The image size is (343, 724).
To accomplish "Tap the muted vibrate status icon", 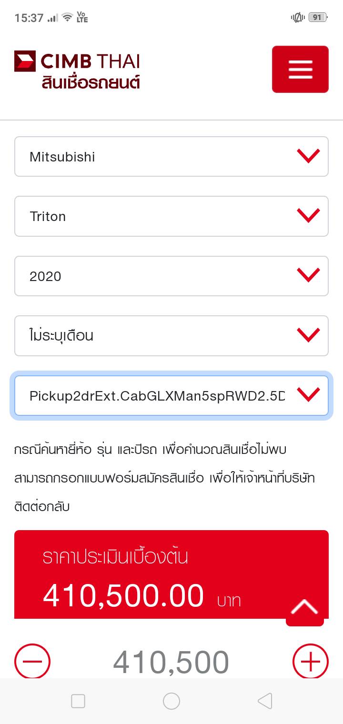I will tap(298, 18).
